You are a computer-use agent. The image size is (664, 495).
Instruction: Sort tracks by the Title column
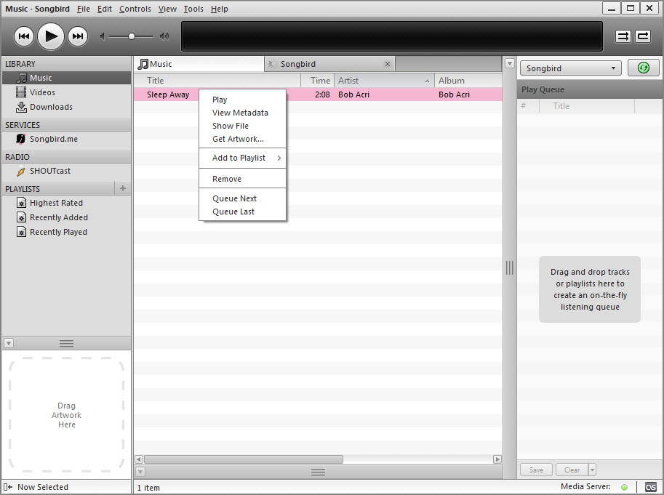coord(217,81)
